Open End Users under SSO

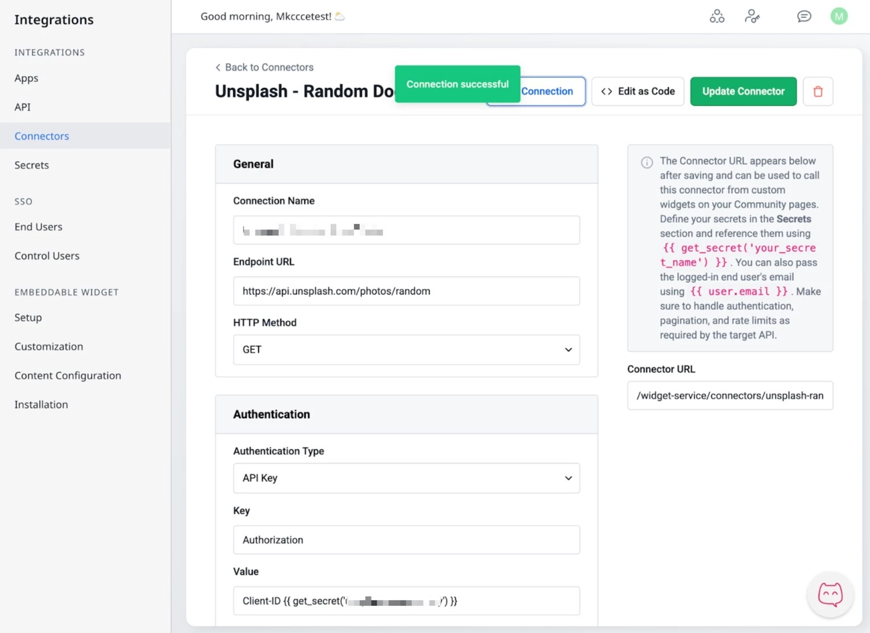(x=38, y=226)
